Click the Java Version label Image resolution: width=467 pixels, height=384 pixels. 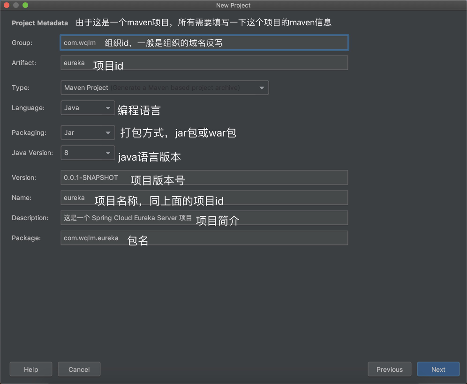point(32,153)
